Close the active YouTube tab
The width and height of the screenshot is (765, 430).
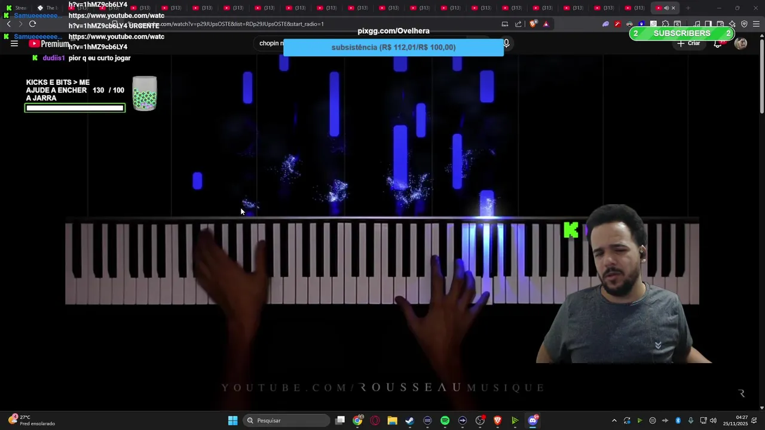pyautogui.click(x=673, y=8)
